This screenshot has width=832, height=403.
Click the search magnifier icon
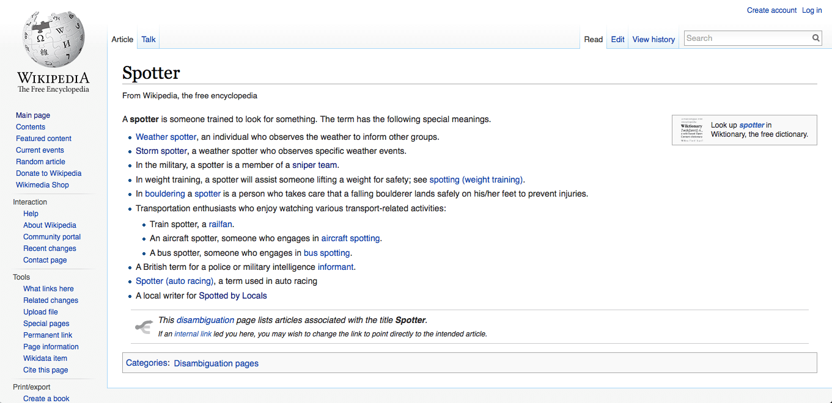coord(815,38)
